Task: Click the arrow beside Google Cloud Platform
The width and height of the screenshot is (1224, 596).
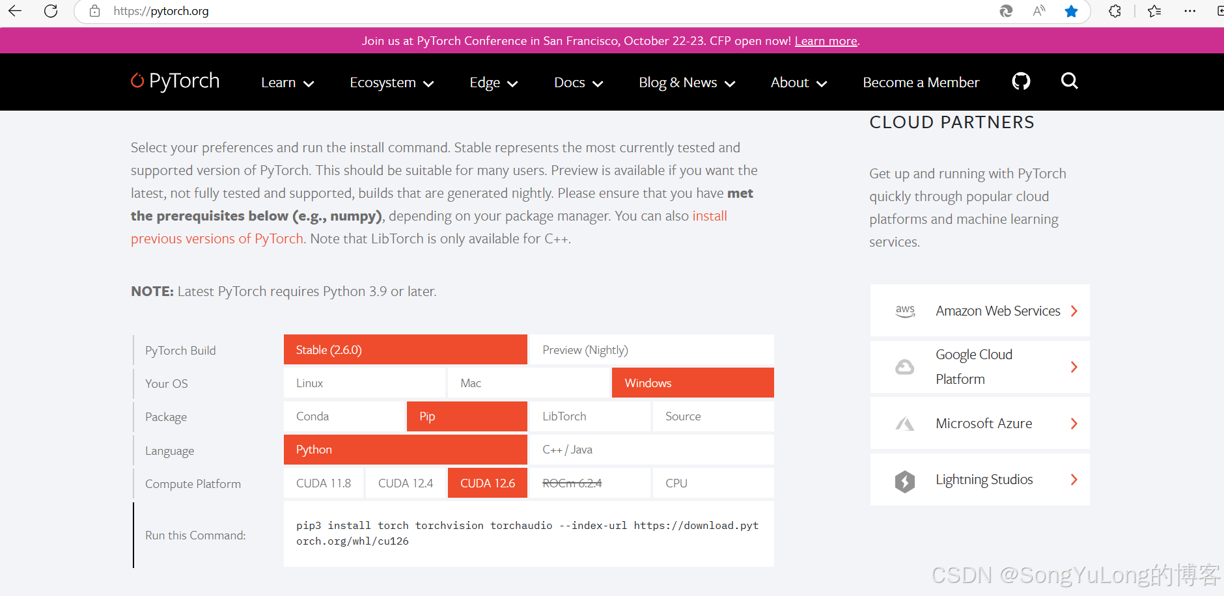Action: point(1074,367)
